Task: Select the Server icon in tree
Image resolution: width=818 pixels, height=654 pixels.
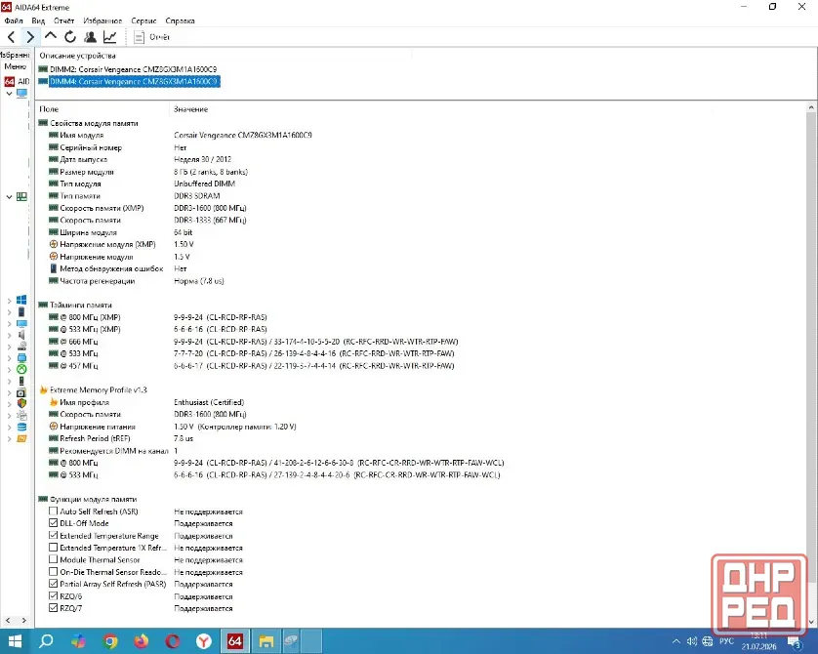Action: pyautogui.click(x=21, y=312)
